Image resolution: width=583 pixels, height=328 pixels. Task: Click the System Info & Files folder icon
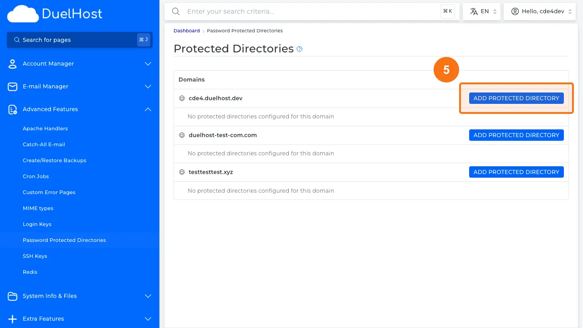click(x=13, y=296)
